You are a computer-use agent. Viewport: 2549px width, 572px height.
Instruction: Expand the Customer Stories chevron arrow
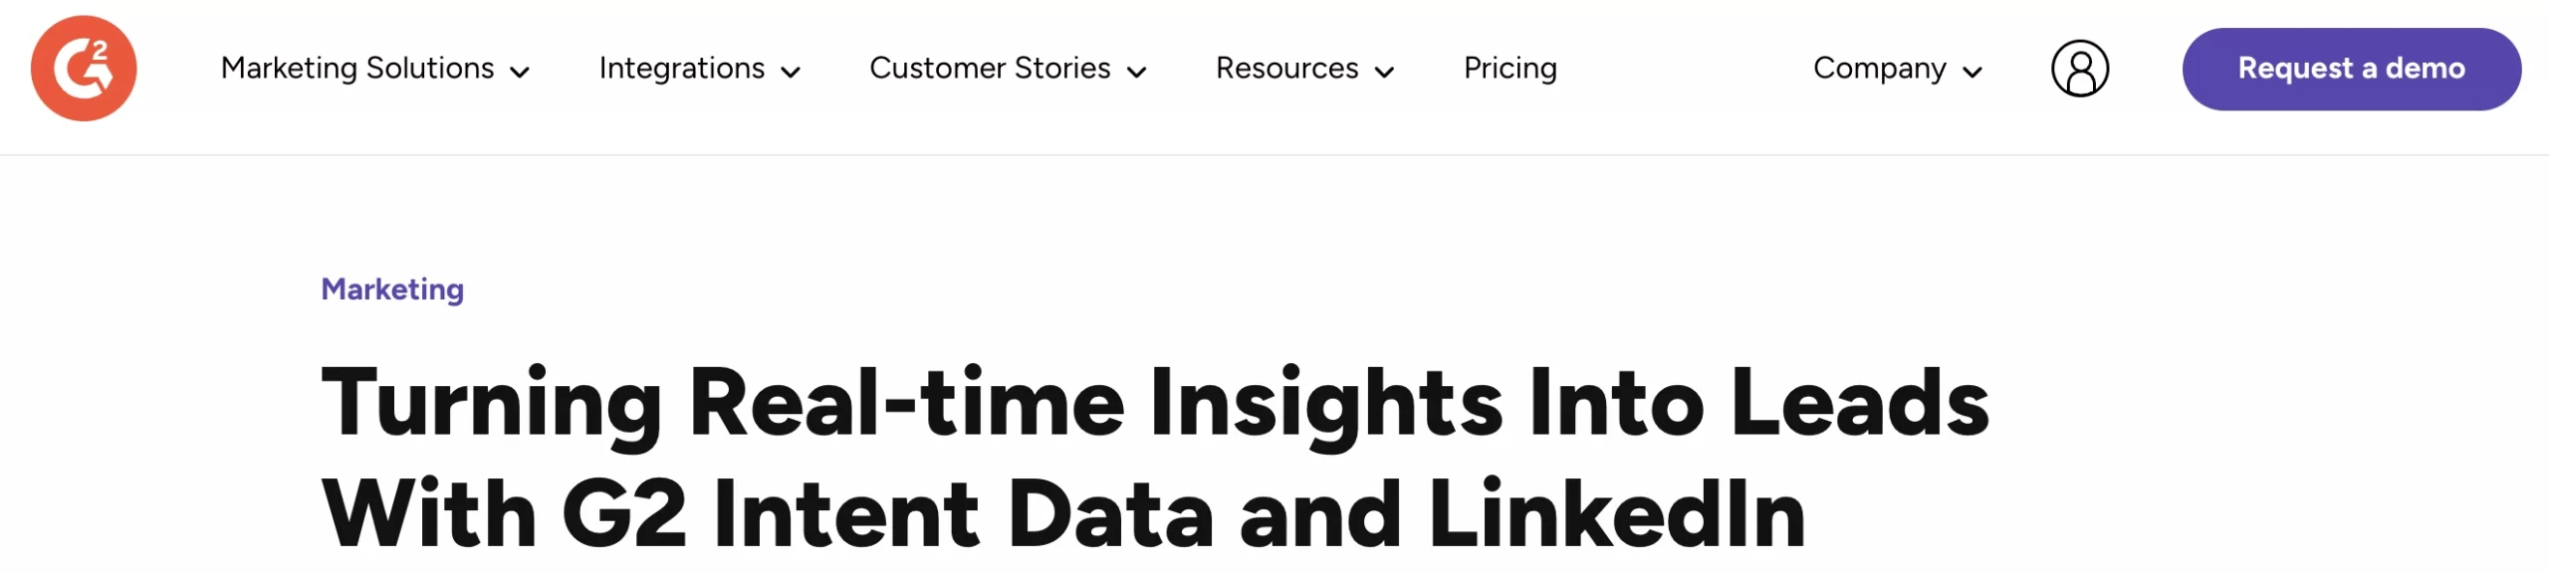pyautogui.click(x=1136, y=72)
